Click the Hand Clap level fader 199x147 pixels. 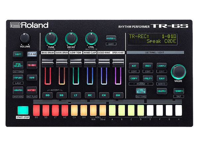tap(90, 63)
